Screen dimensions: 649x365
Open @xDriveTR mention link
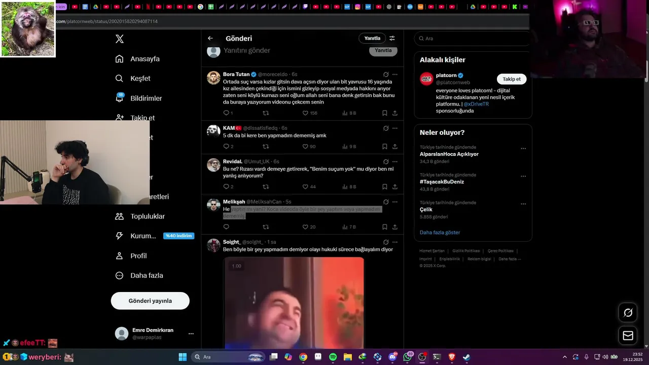(476, 104)
